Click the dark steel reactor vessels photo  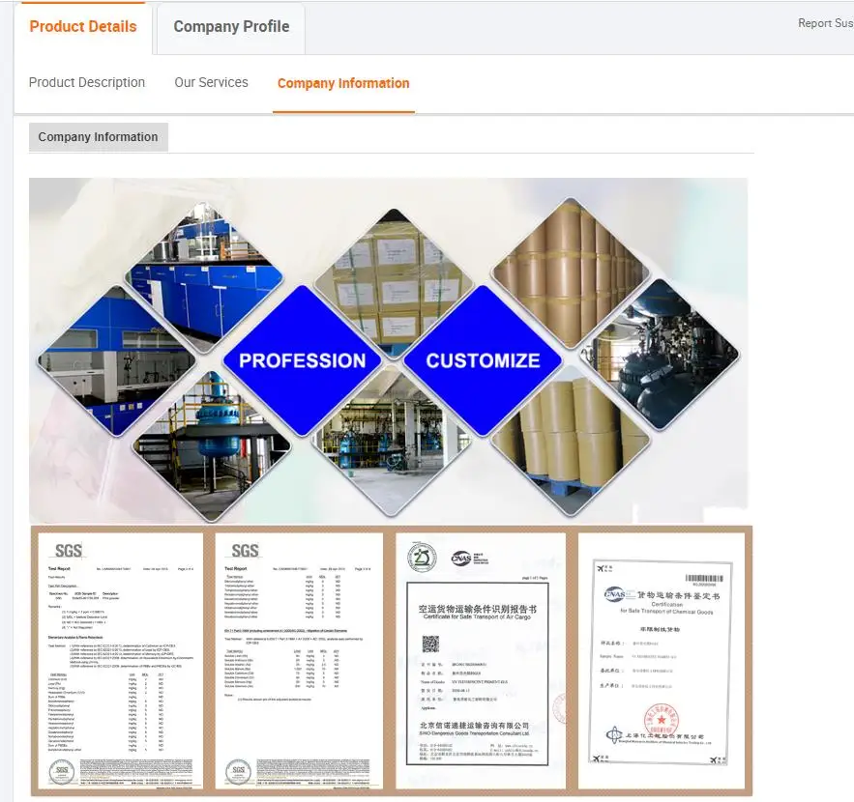(660, 355)
